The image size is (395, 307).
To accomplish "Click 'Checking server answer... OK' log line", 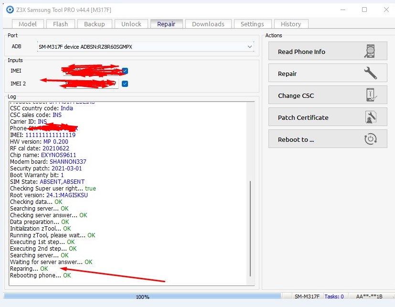I will point(49,215).
